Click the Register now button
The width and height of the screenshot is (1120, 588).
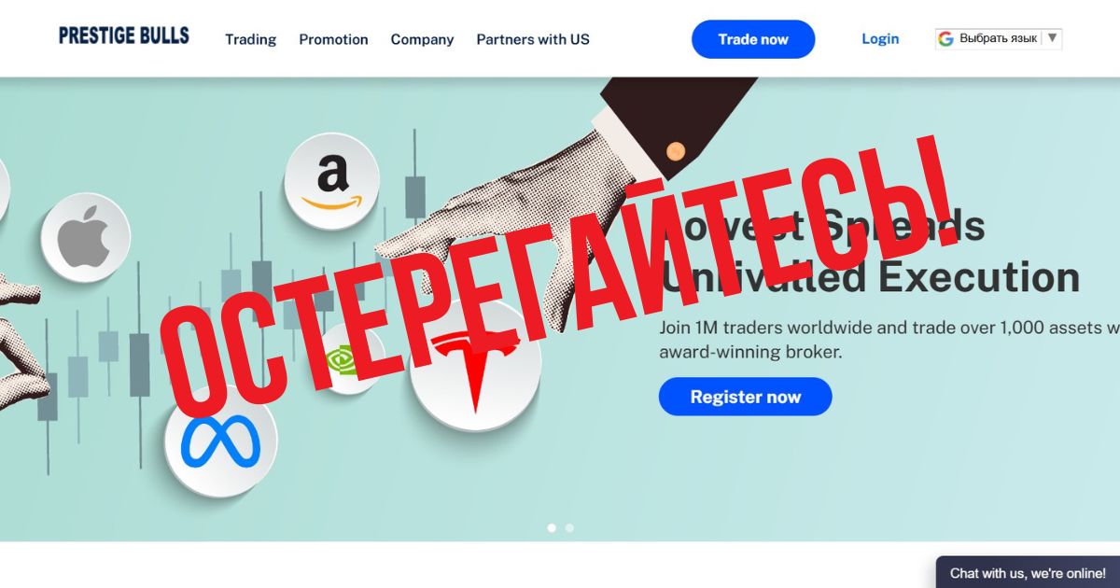click(x=745, y=397)
